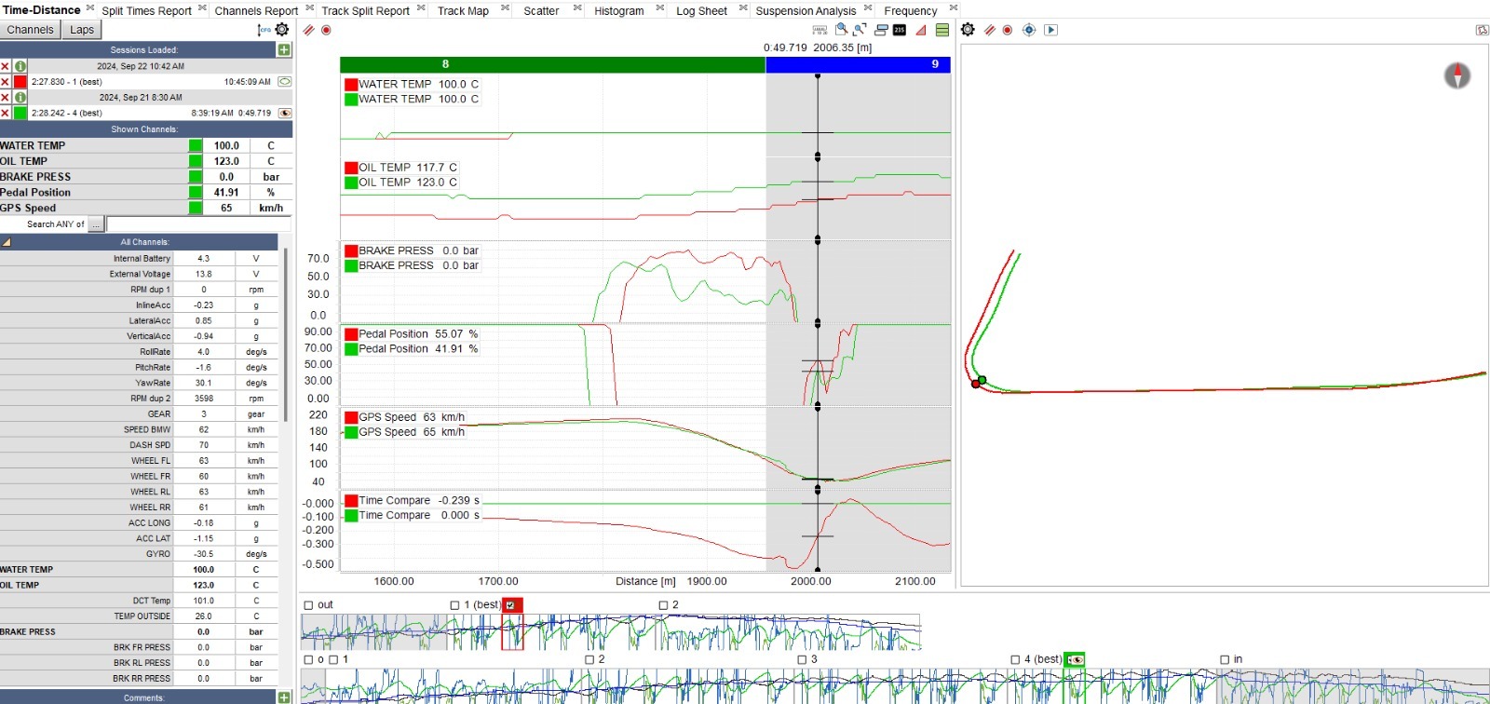Select the LateralAcc channel row
The width and height of the screenshot is (1490, 704).
(x=140, y=321)
